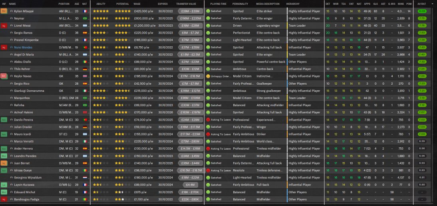Screen dimensions: 437x206
Task: Click the PLAYING TIME column header
Action: pyautogui.click(x=218, y=4)
